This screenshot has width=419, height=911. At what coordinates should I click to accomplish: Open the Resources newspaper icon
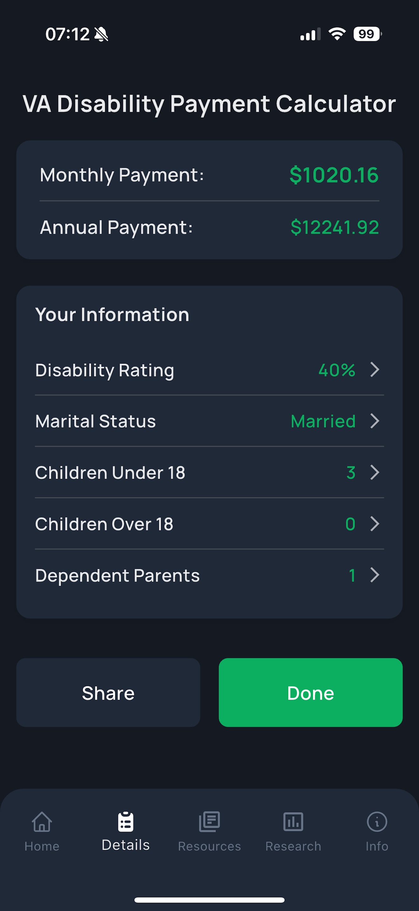[209, 821]
